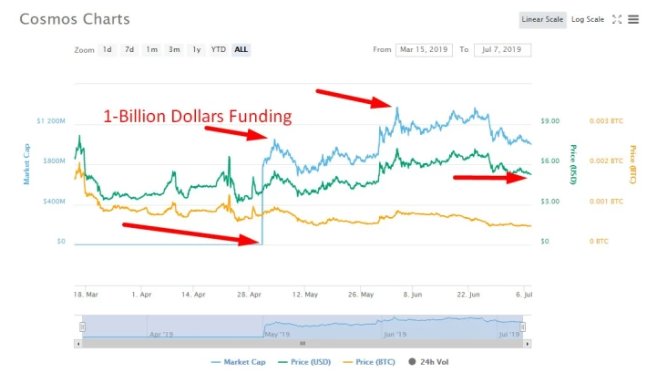Click the $800M market cap axis label

click(x=54, y=161)
